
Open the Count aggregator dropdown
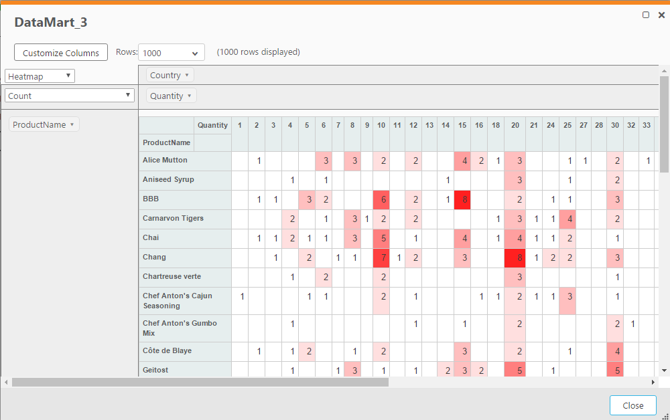[69, 96]
